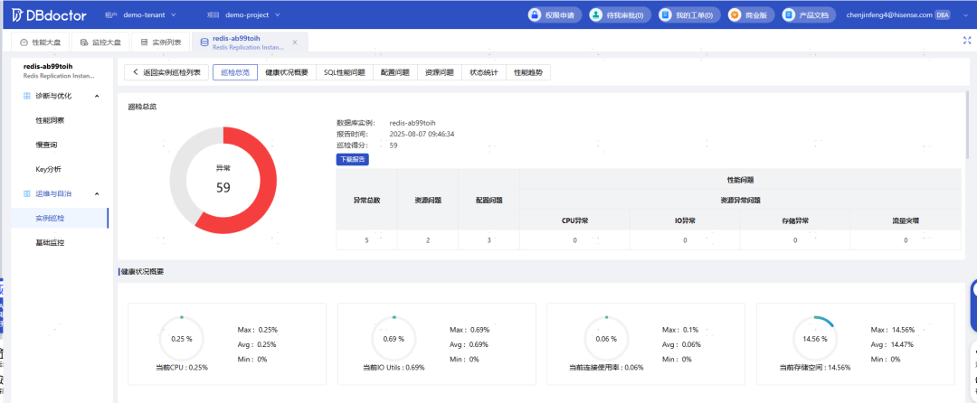Click the badge icon in 商业版

click(735, 15)
